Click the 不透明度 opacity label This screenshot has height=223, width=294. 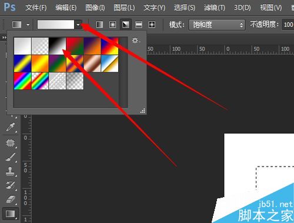pyautogui.click(x=265, y=25)
